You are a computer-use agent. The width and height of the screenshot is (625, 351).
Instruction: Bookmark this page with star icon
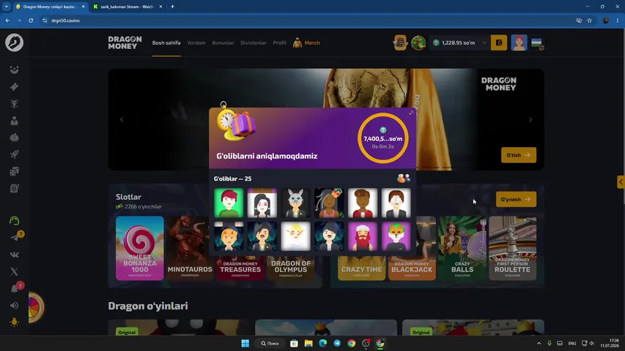coord(590,20)
